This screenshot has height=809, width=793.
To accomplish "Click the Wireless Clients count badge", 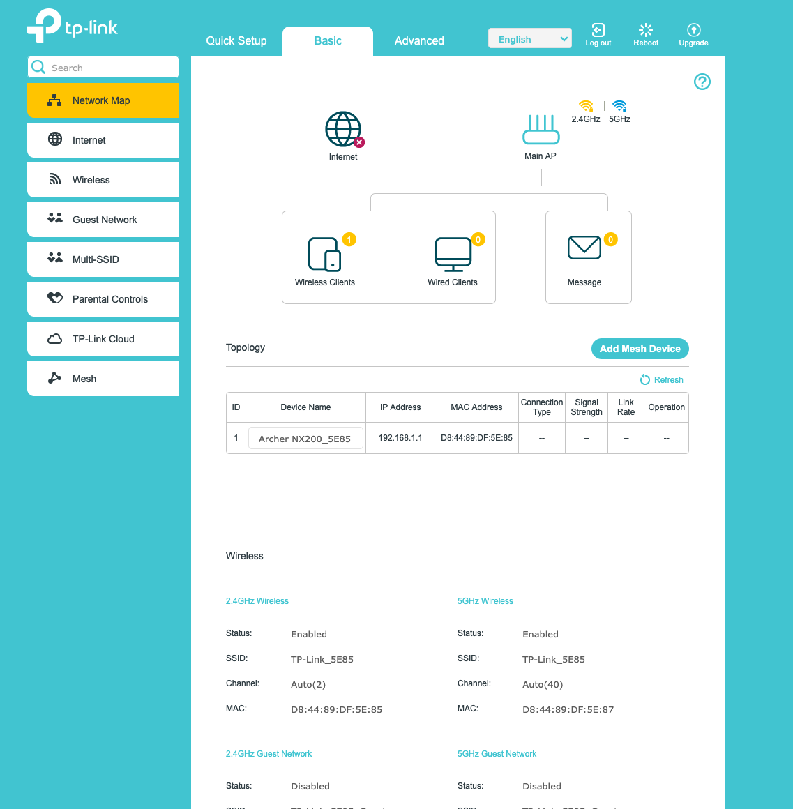I will point(349,239).
